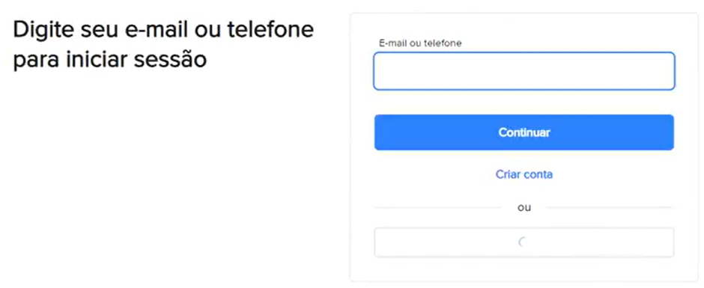
Task: Open the Criar conta link
Action: (x=524, y=174)
